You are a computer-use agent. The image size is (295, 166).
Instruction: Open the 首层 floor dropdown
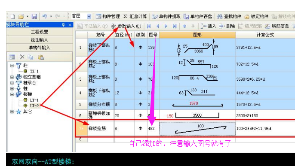89,16
